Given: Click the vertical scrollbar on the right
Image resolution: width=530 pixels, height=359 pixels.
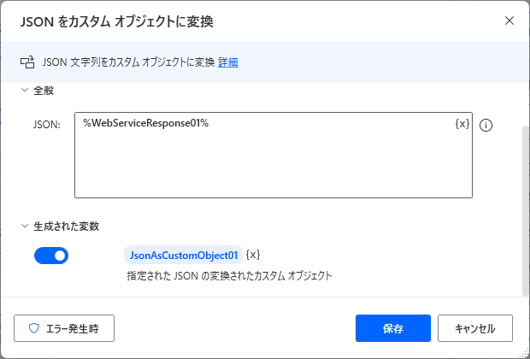Looking at the screenshot, I should point(525,211).
